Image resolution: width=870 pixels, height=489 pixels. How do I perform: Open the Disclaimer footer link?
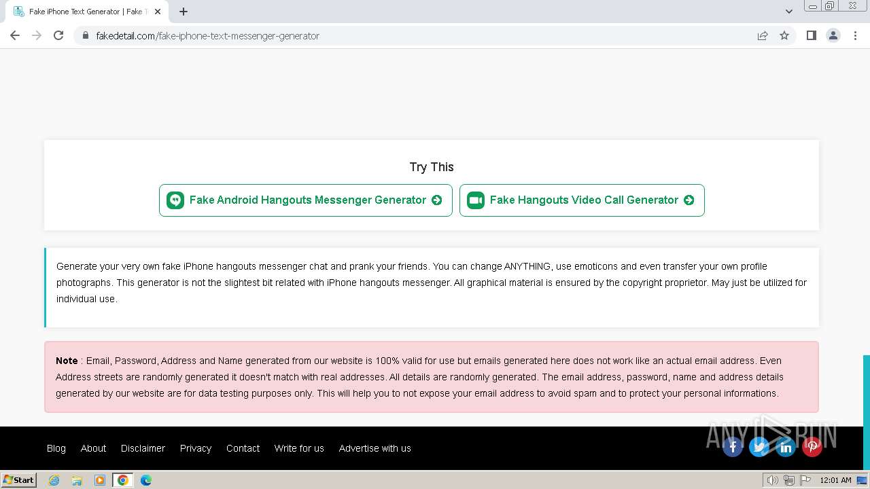pyautogui.click(x=143, y=448)
